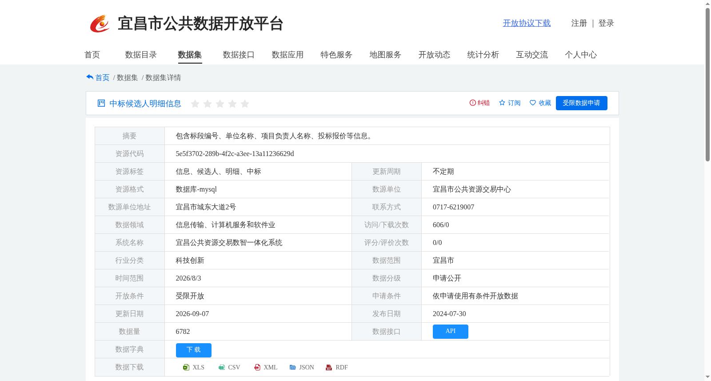711x381 pixels.
Task: Click the 宜昌市公共资源交易中心 cell
Action: coord(472,189)
